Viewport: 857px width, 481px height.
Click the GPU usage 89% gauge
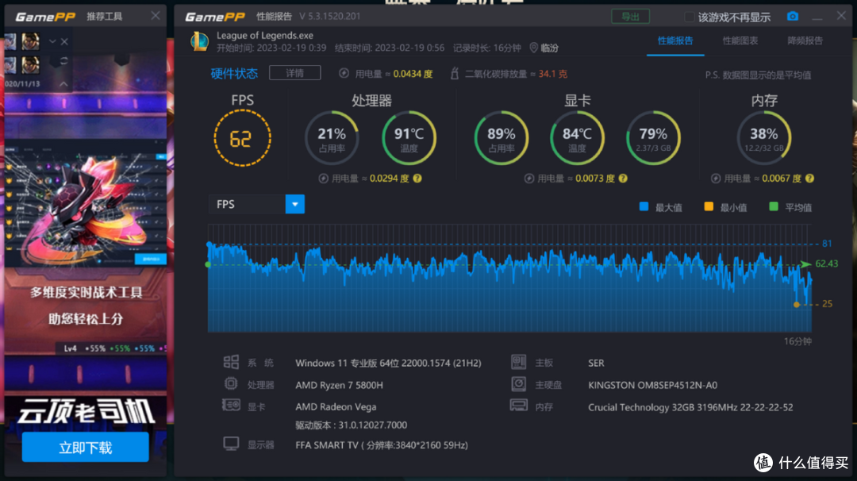502,138
